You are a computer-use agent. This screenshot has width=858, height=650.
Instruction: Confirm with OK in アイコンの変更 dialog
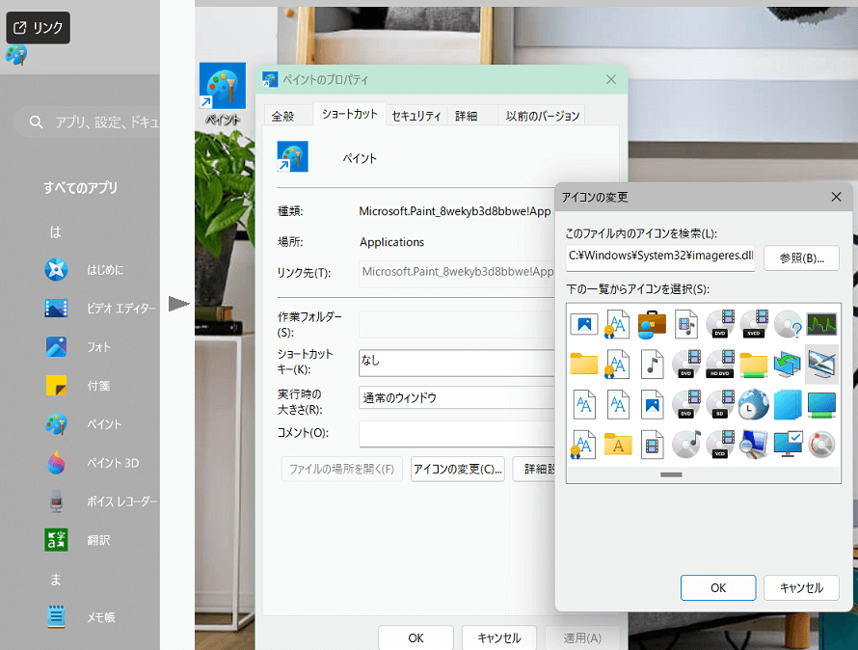(718, 587)
